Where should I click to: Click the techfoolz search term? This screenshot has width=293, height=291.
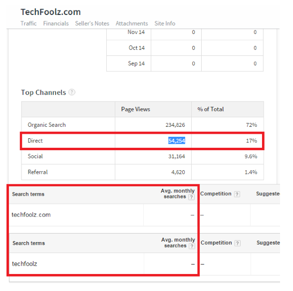tap(24, 264)
